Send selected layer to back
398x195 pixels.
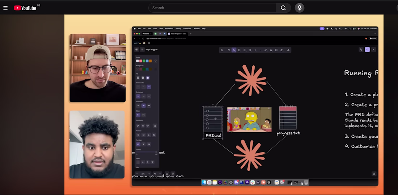[x=138, y=162]
